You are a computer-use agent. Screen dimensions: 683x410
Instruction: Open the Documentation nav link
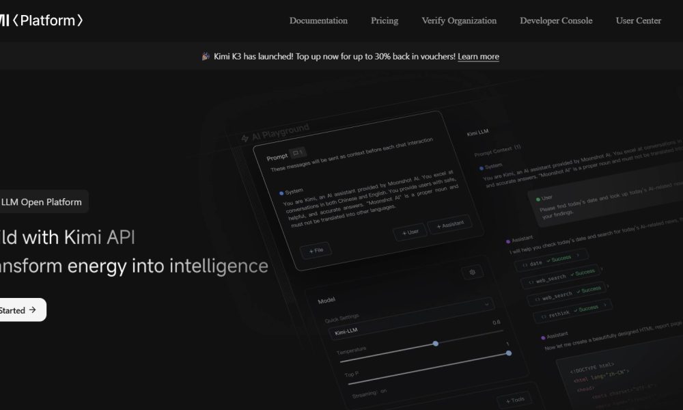(x=318, y=20)
